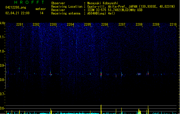180x114 pixels.
Task: Click the horizontal meteor echo at 2208
Action: point(139,74)
